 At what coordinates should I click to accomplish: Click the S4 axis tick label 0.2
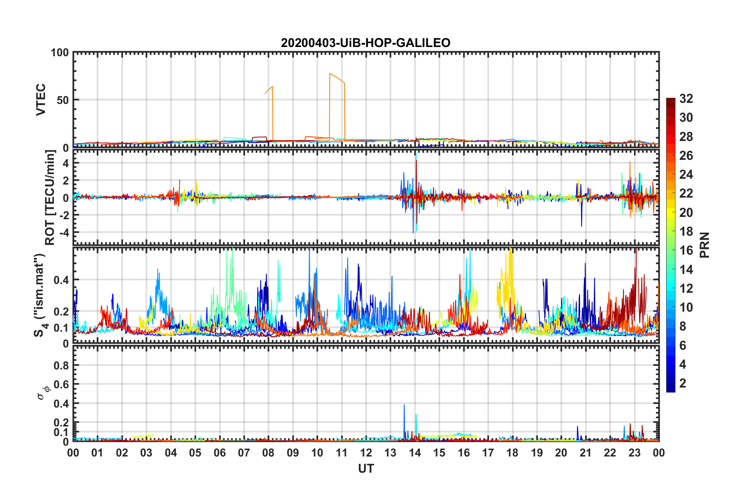click(62, 312)
